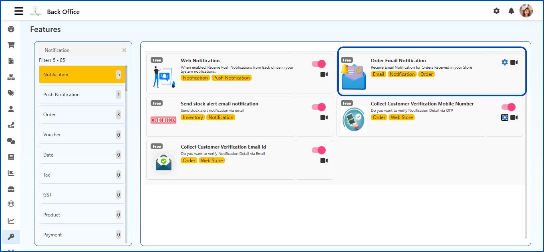Select the Push Notification filter
This screenshot has width=544, height=252.
[x=61, y=95]
